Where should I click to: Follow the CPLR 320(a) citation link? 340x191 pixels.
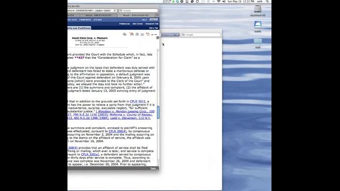pos(90,154)
